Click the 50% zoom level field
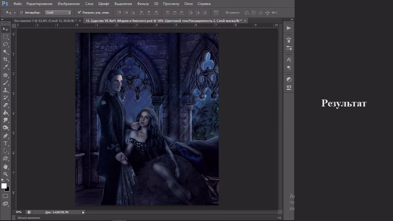 point(19,212)
